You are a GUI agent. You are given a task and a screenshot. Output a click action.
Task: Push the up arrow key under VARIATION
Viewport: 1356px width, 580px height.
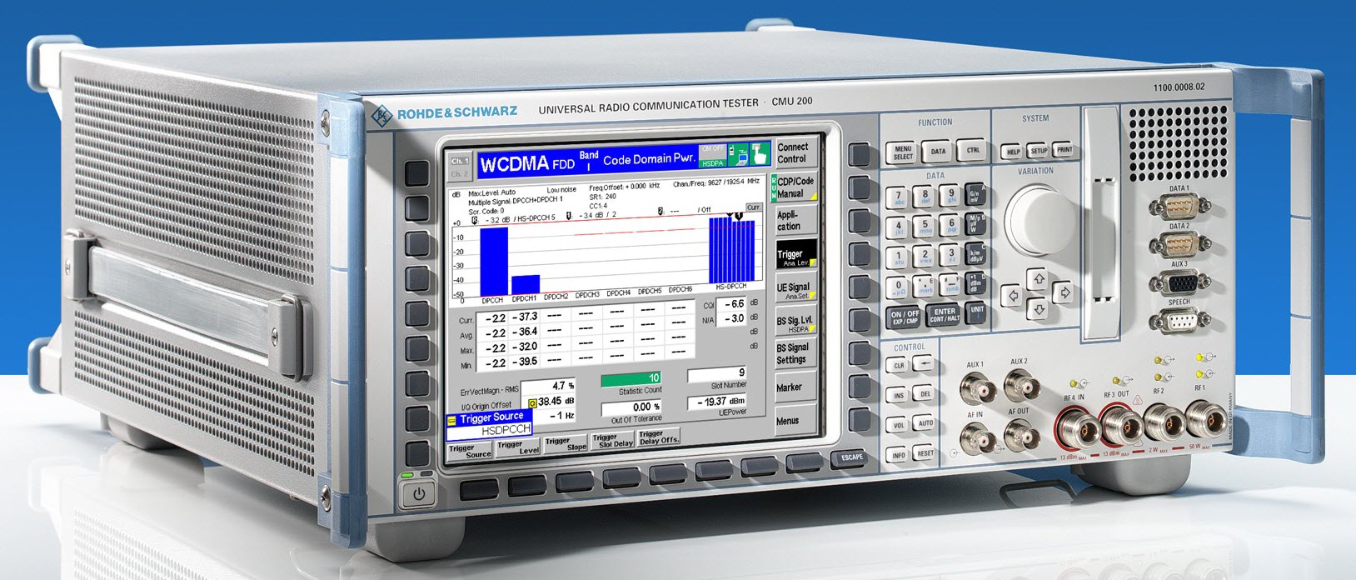point(1038,279)
